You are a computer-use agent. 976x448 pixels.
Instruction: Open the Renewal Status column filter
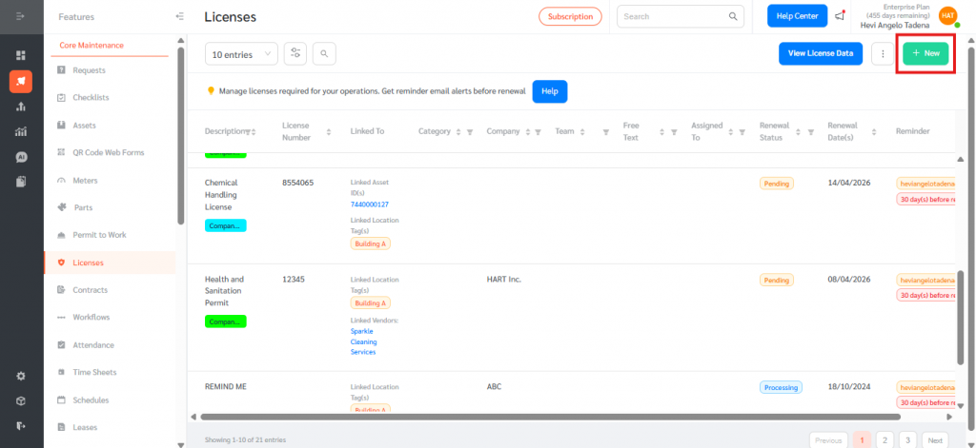pyautogui.click(x=812, y=132)
